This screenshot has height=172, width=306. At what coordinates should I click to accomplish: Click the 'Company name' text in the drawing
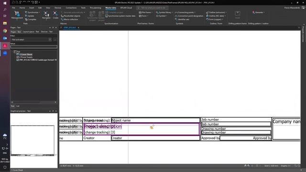(x=286, y=121)
